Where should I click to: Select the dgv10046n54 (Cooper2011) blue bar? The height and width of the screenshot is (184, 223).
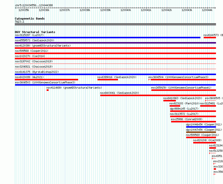pyautogui.click(x=201, y=127)
